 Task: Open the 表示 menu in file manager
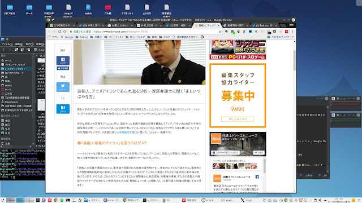click(x=29, y=44)
